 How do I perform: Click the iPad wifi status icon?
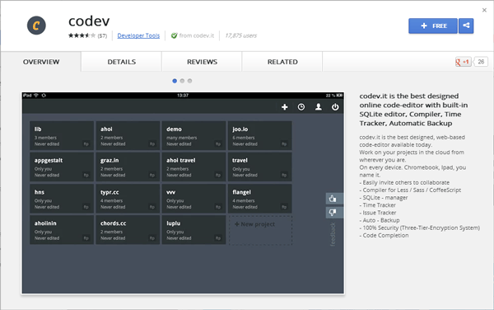(36, 96)
